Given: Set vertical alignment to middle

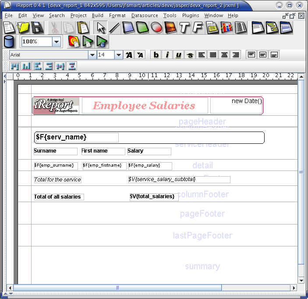Looking at the screenshot, I should (x=262, y=55).
